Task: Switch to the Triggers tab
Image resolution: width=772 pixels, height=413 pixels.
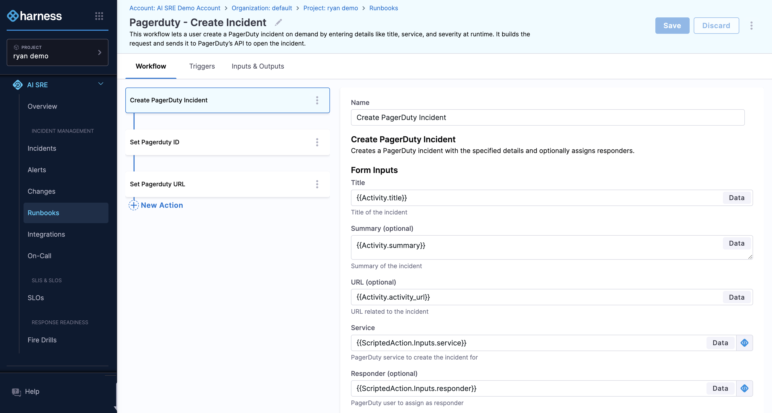Action: pos(202,66)
